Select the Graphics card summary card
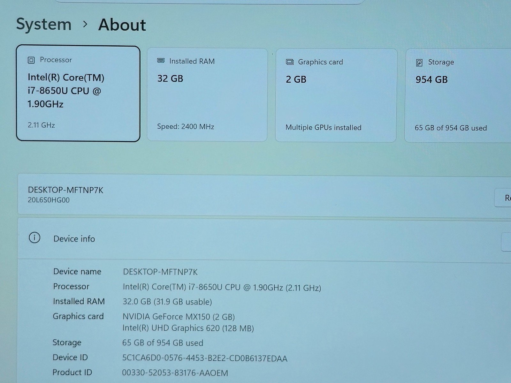 click(336, 95)
